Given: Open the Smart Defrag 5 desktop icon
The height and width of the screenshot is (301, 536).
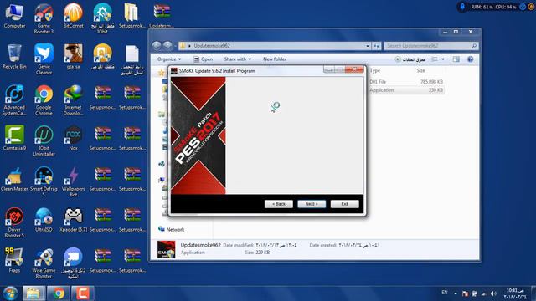Looking at the screenshot, I should (44, 181).
